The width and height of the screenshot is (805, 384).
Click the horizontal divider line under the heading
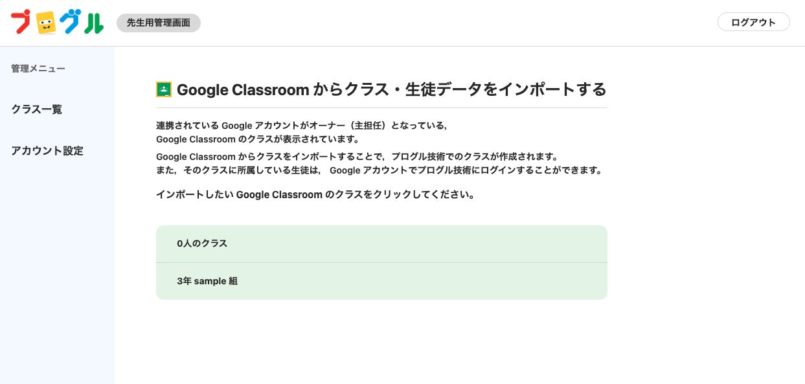point(381,107)
